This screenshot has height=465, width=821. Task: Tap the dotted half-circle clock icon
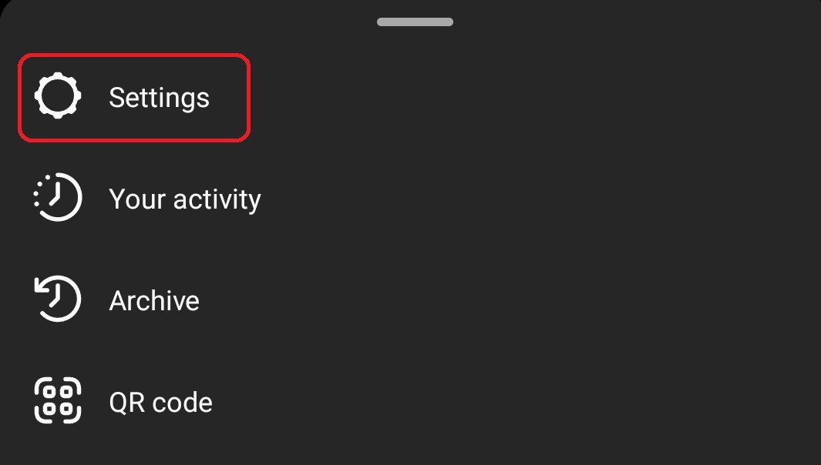58,197
